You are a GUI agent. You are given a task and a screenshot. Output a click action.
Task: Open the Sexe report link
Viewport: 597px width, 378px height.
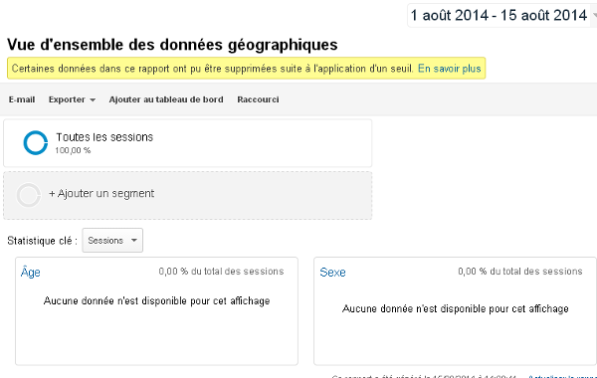[x=332, y=273]
